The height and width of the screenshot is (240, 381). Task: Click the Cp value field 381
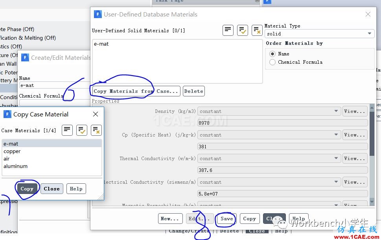point(283,146)
